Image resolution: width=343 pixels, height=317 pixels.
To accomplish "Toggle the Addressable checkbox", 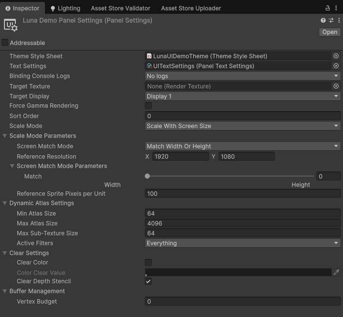I will [5, 43].
